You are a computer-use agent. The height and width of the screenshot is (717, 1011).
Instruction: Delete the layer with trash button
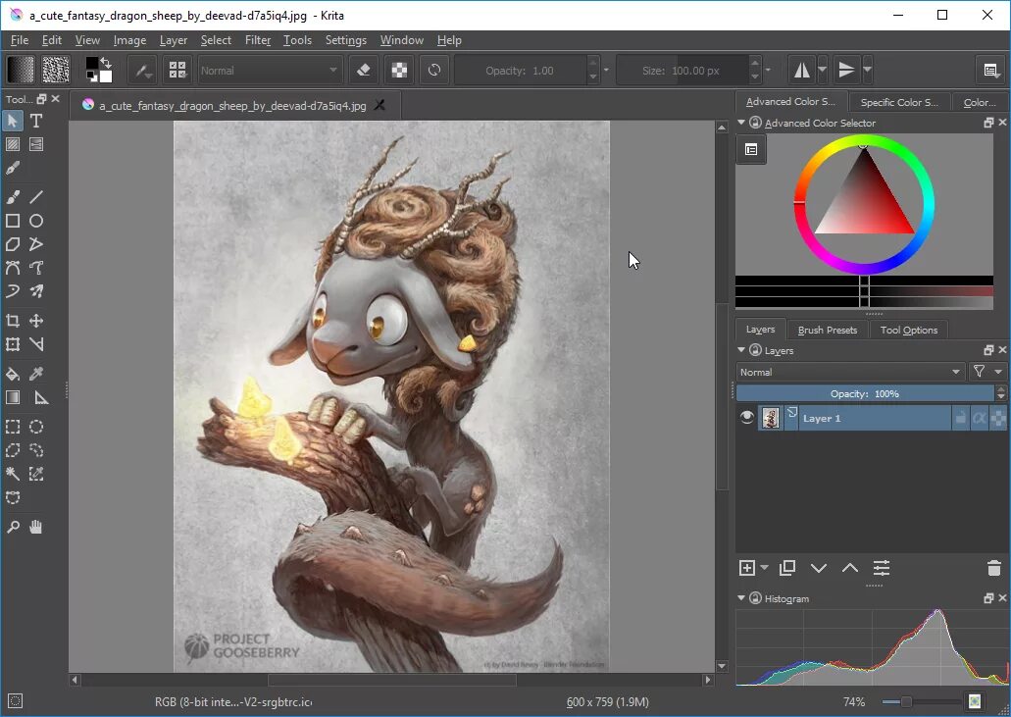[x=993, y=567]
